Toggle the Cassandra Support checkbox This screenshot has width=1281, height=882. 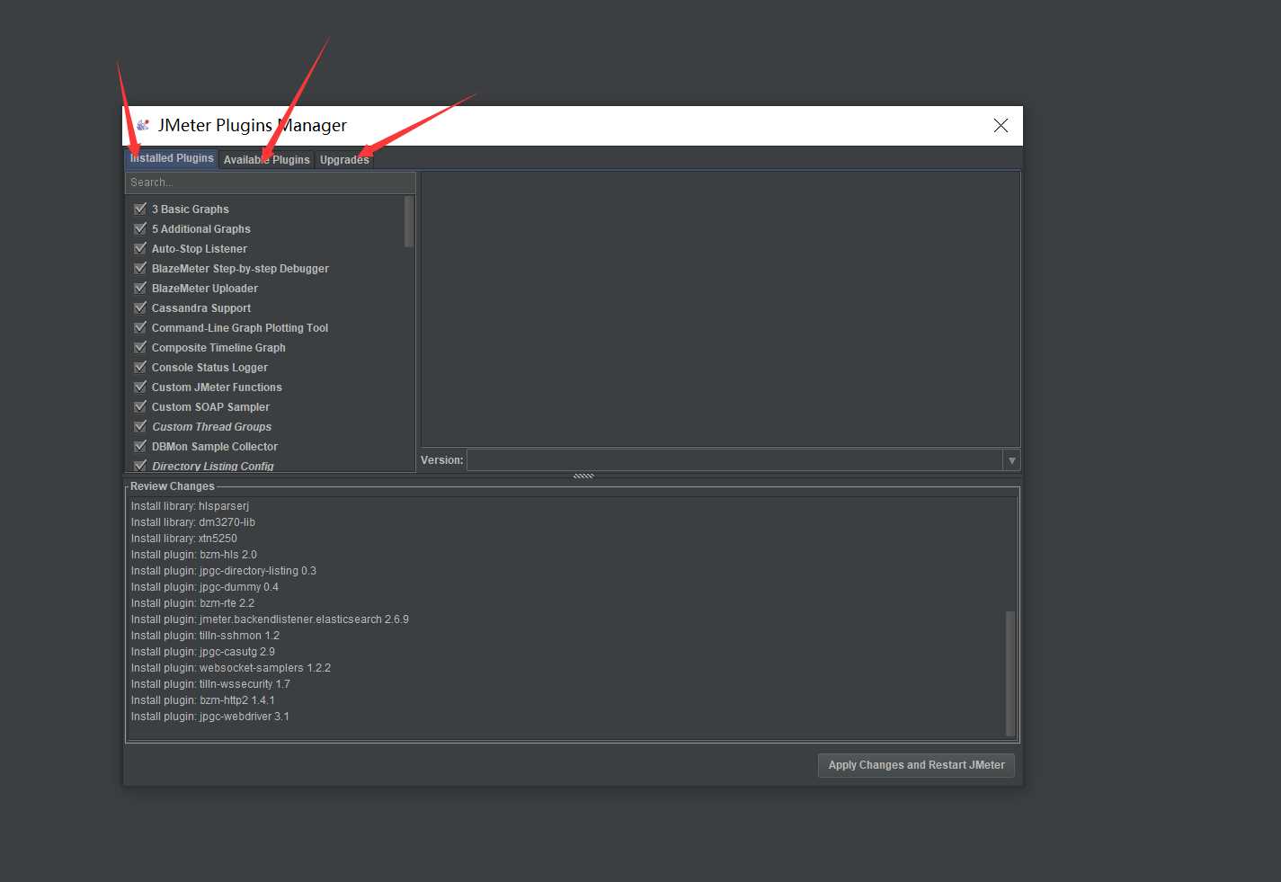(x=140, y=307)
